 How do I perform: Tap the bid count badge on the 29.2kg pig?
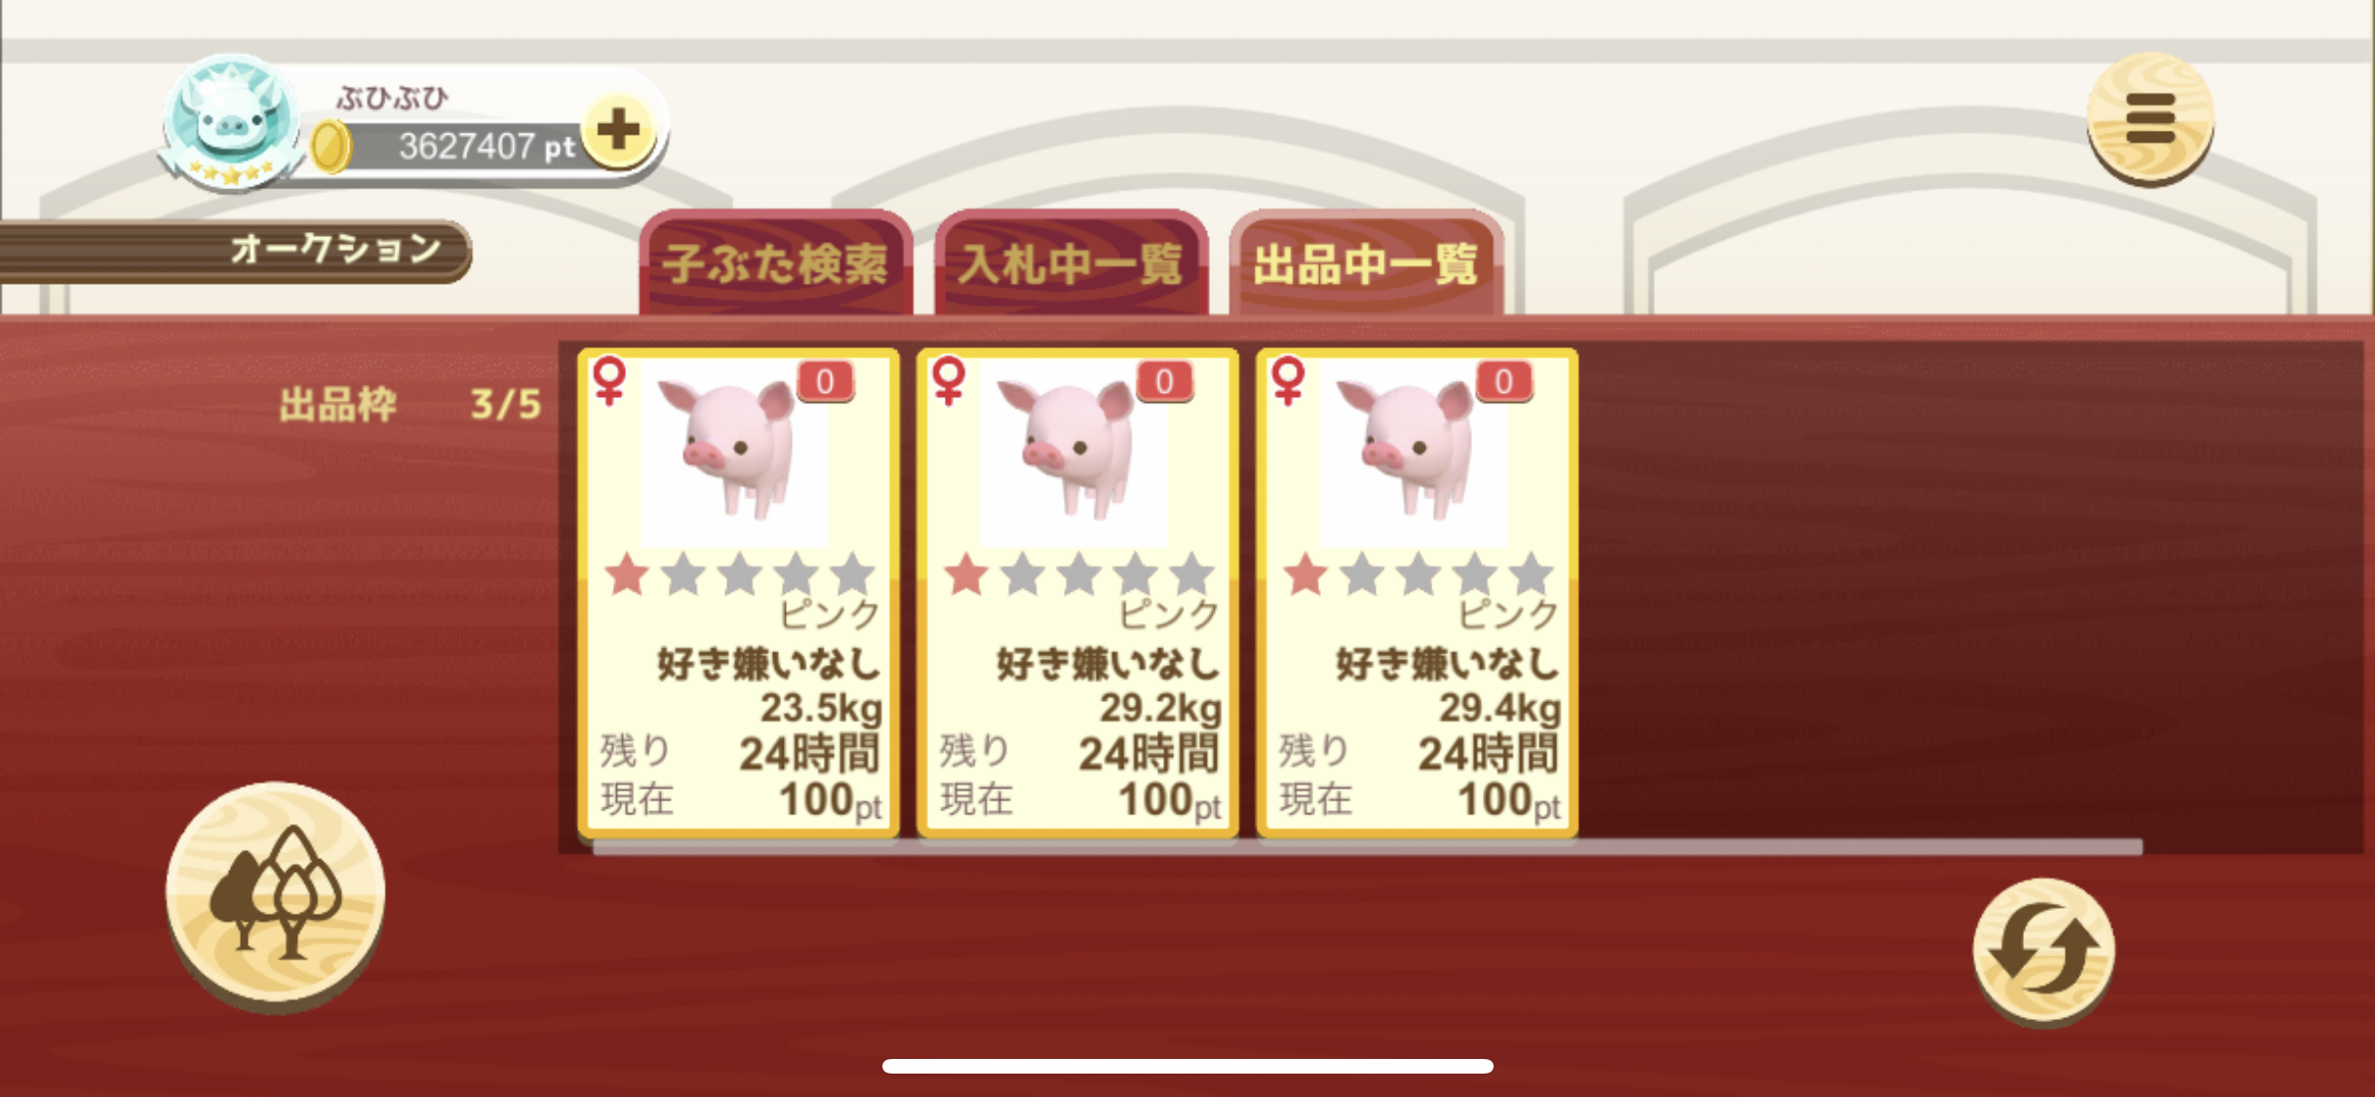click(x=1164, y=381)
